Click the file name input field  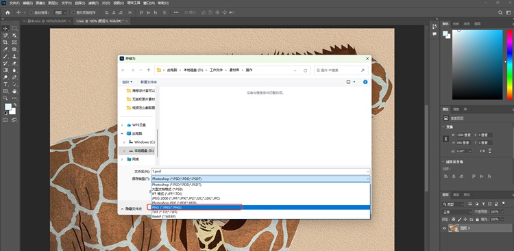(x=260, y=172)
